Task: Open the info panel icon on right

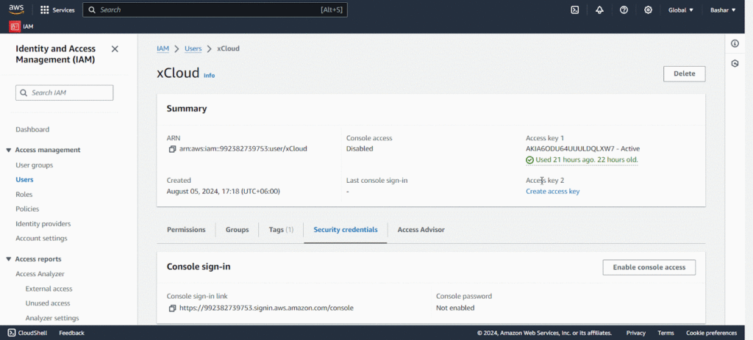Action: point(735,44)
